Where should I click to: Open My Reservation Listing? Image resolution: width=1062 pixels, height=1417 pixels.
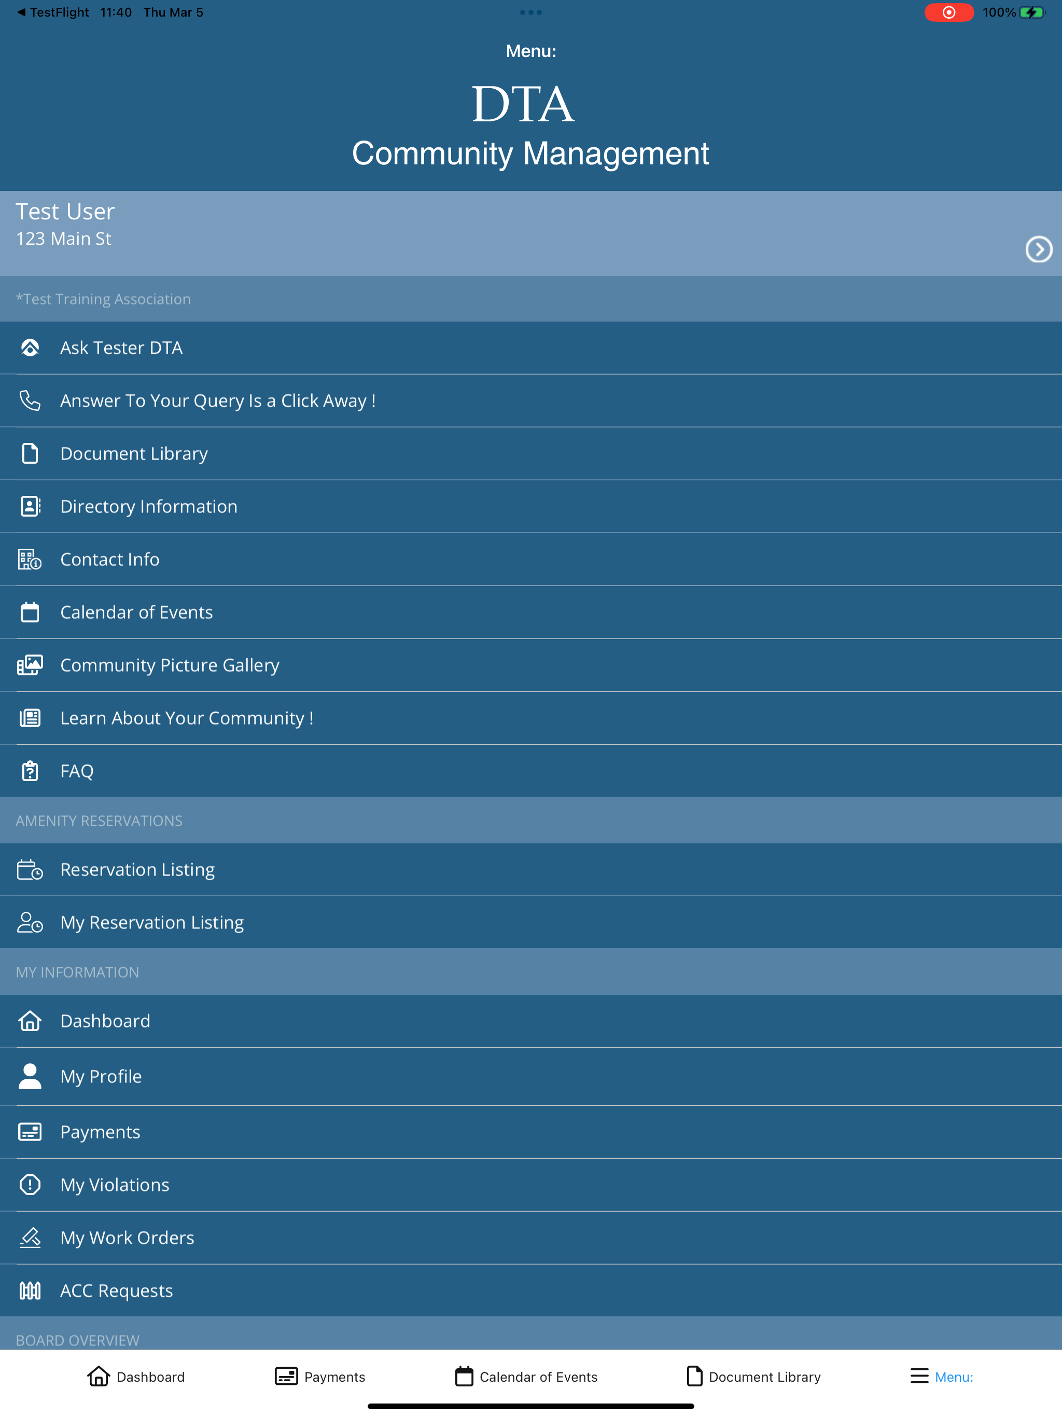click(531, 923)
